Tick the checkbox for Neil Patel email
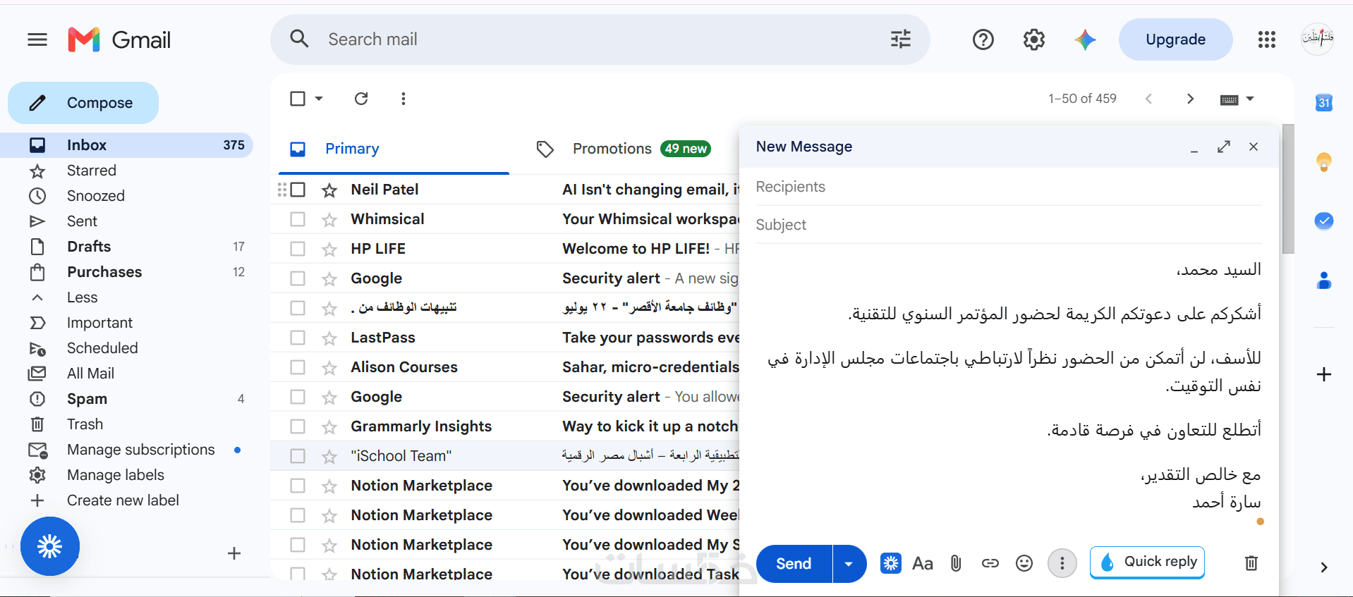The height and width of the screenshot is (597, 1353). tap(298, 190)
